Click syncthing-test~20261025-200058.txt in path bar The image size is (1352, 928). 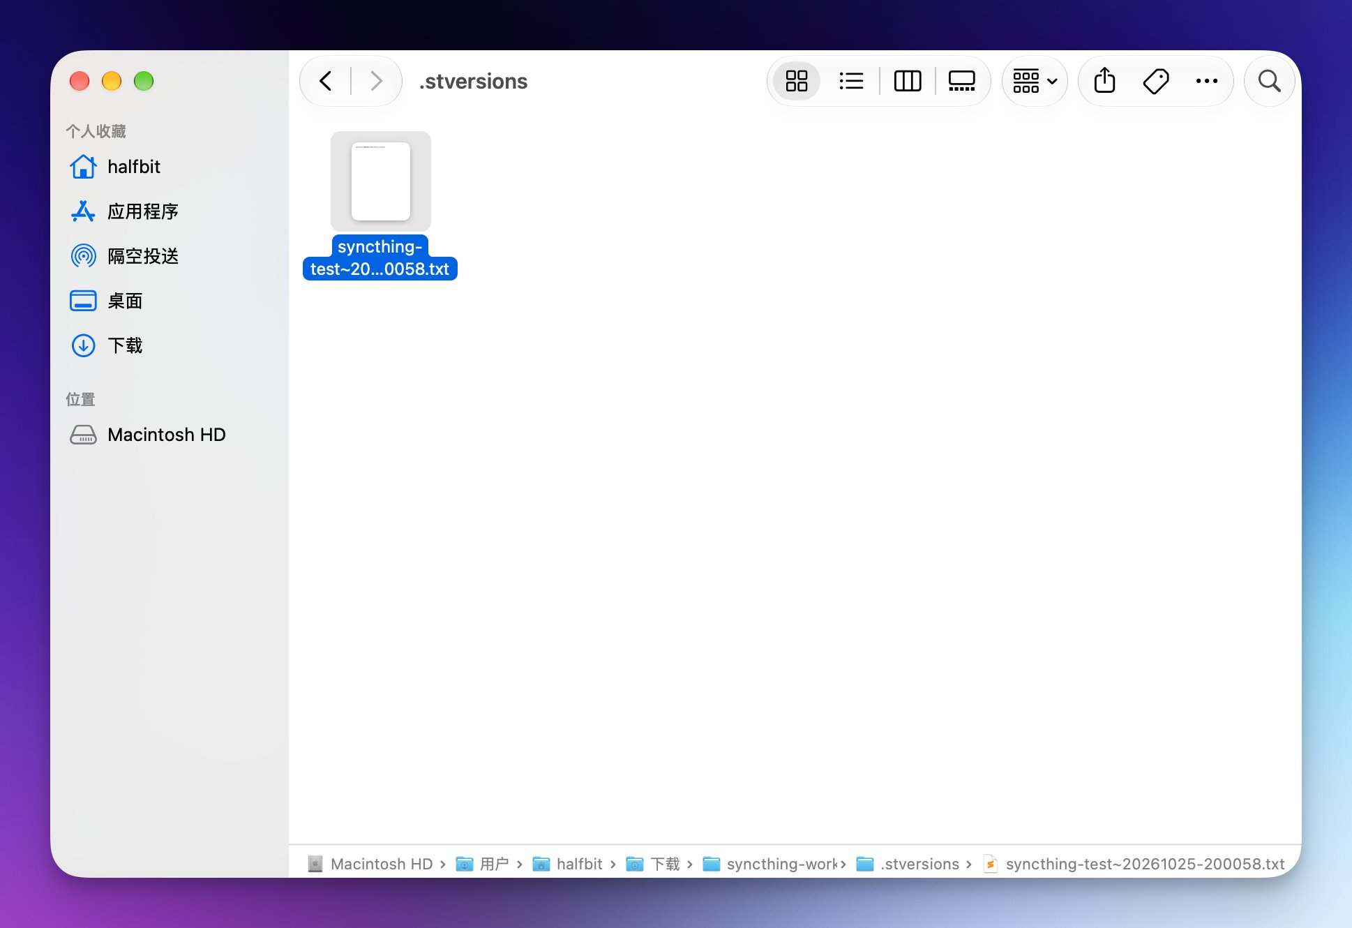coord(1134,864)
